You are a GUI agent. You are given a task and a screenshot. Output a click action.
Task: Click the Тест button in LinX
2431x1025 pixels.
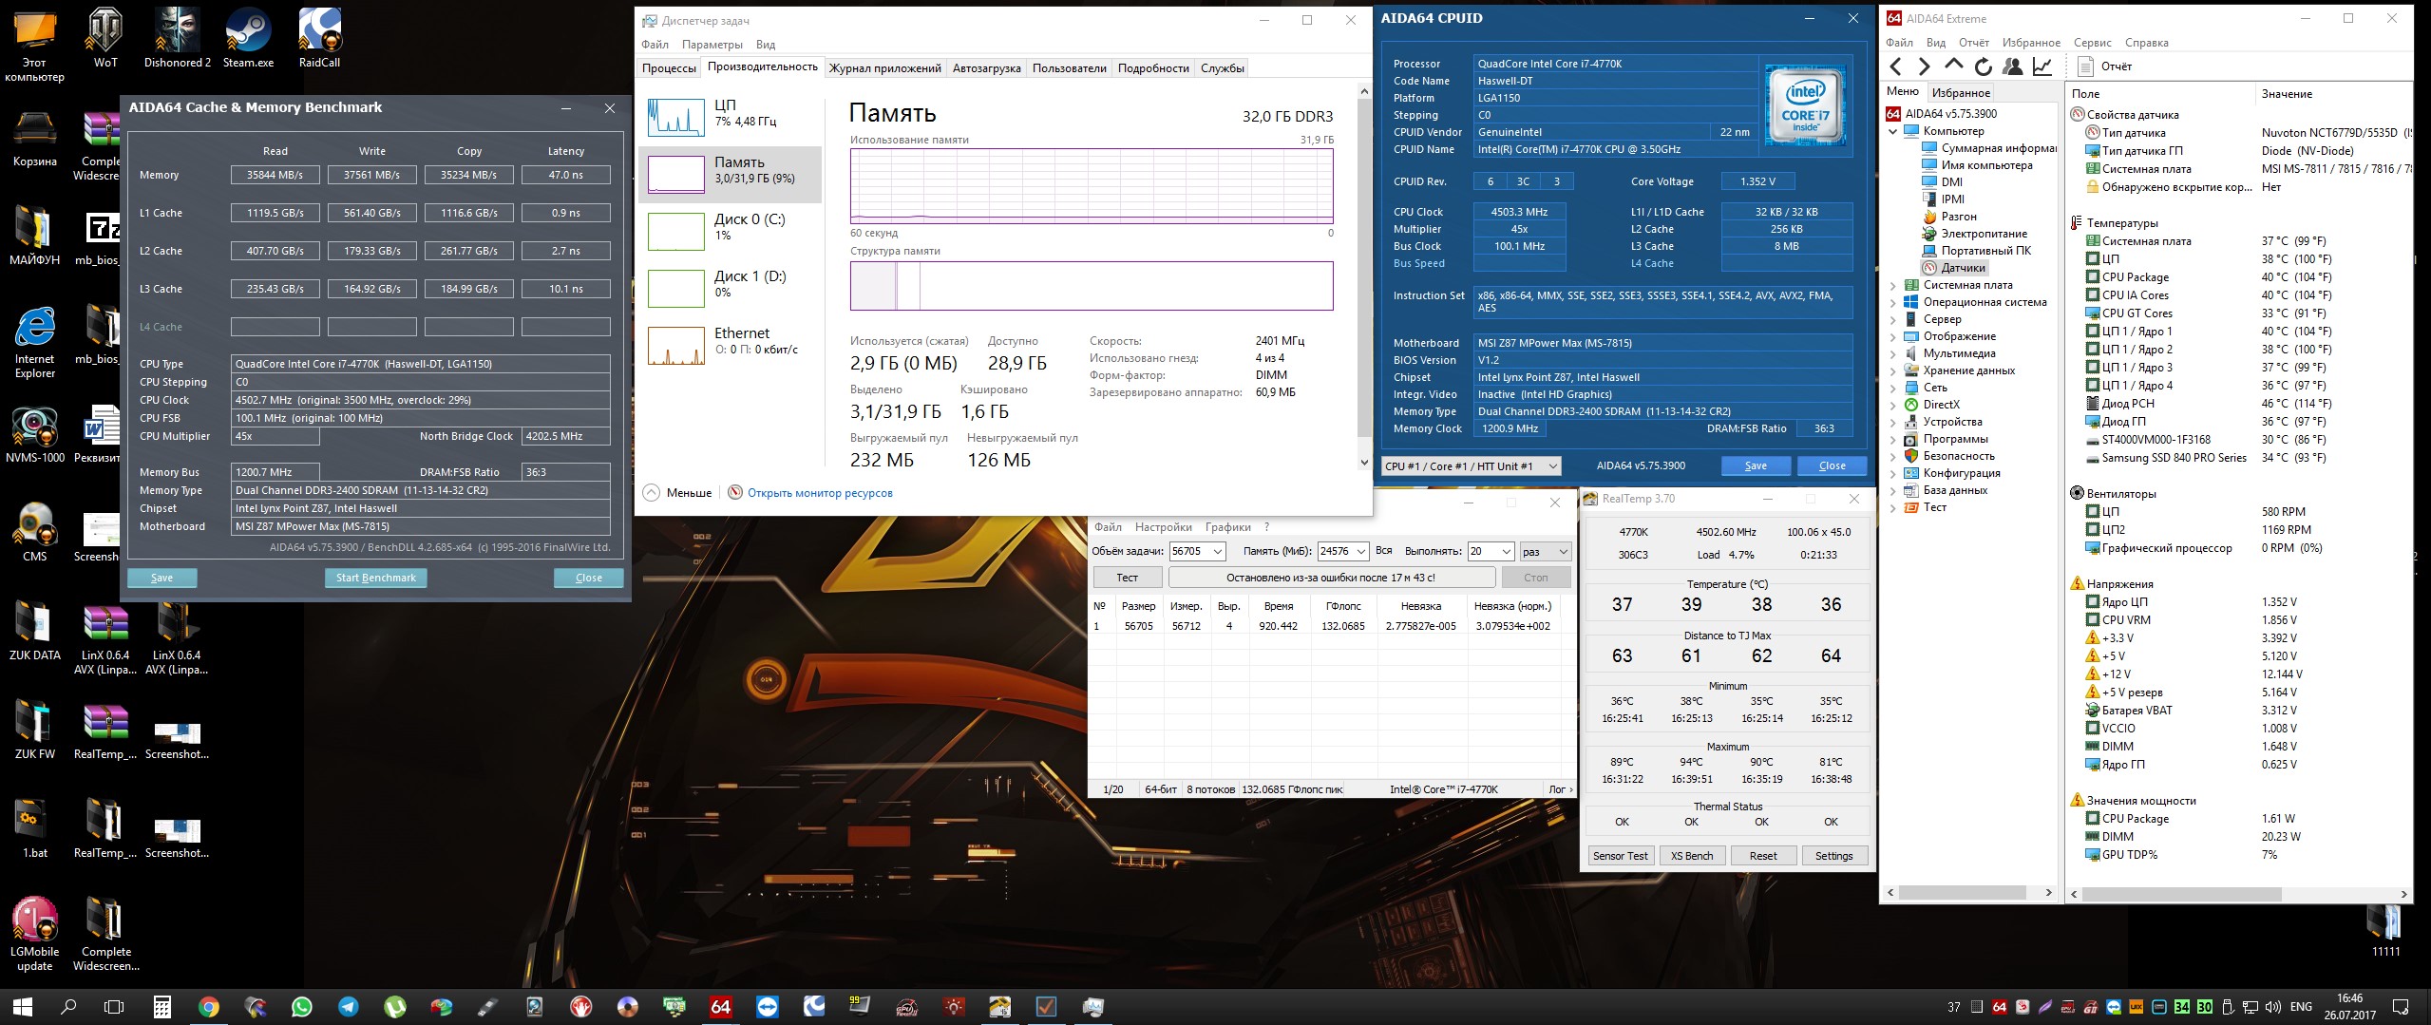click(1127, 578)
